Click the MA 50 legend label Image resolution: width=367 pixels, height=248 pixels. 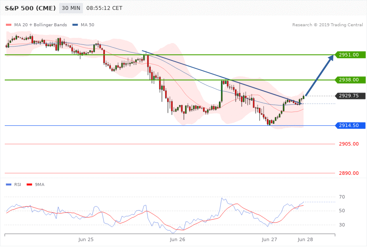click(x=87, y=25)
